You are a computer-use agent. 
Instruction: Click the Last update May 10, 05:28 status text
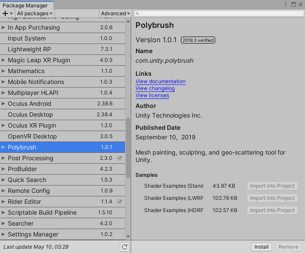(x=36, y=247)
